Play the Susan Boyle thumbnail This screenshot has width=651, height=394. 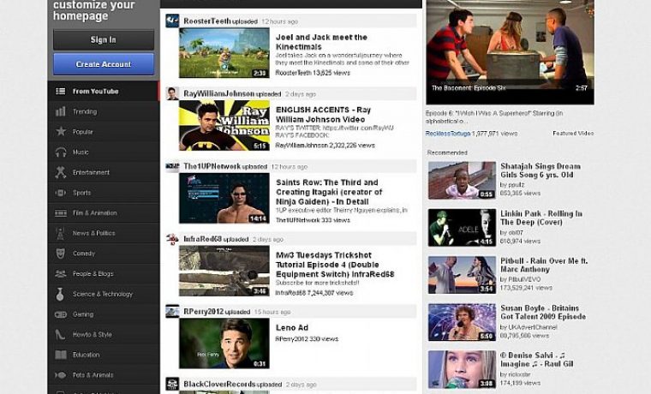(462, 322)
